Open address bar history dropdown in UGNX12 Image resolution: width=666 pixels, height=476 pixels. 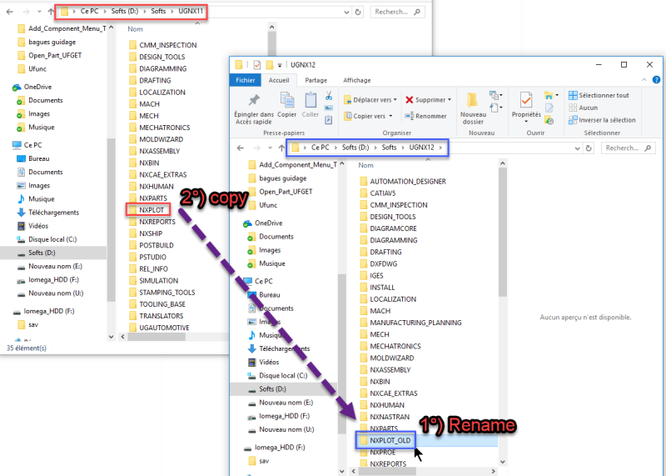(577, 148)
